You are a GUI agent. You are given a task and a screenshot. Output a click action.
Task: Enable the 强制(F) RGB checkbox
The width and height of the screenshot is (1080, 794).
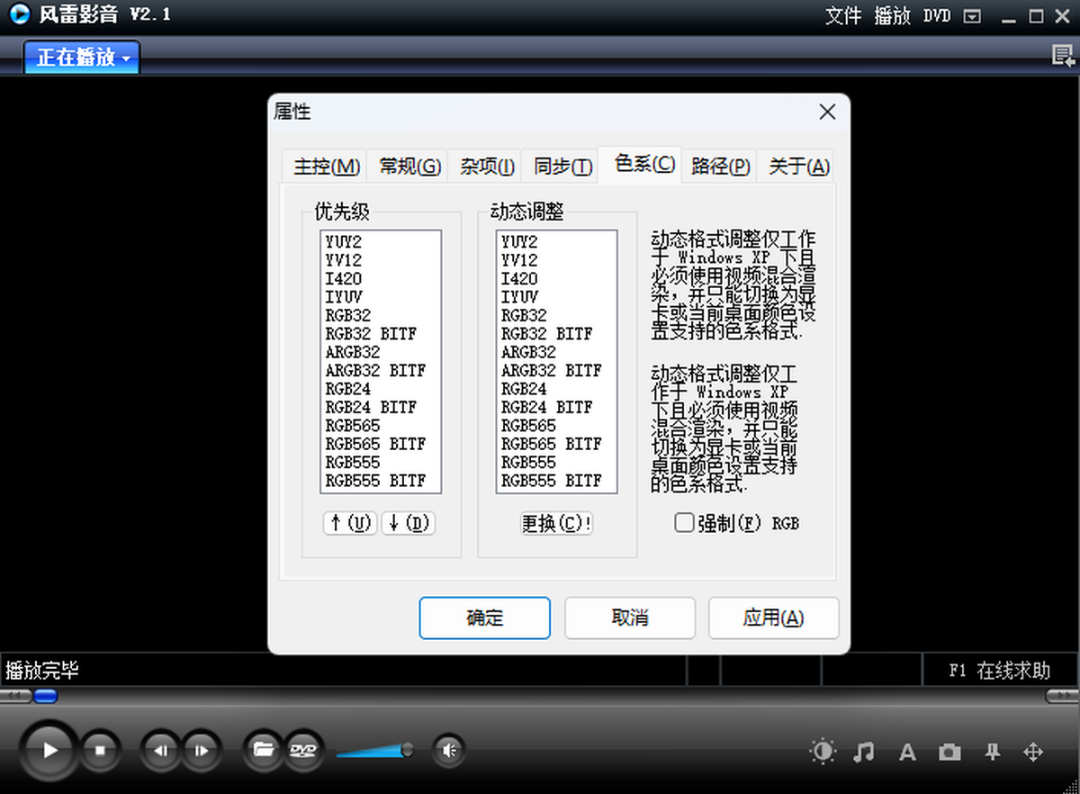685,523
